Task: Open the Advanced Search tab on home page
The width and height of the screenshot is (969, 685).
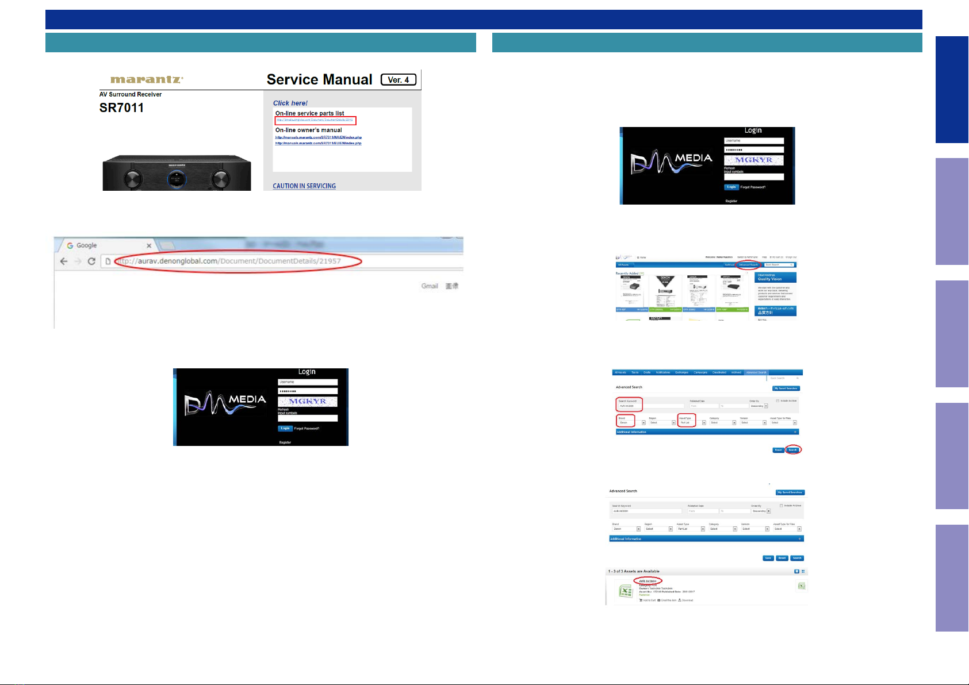Action: coord(748,265)
